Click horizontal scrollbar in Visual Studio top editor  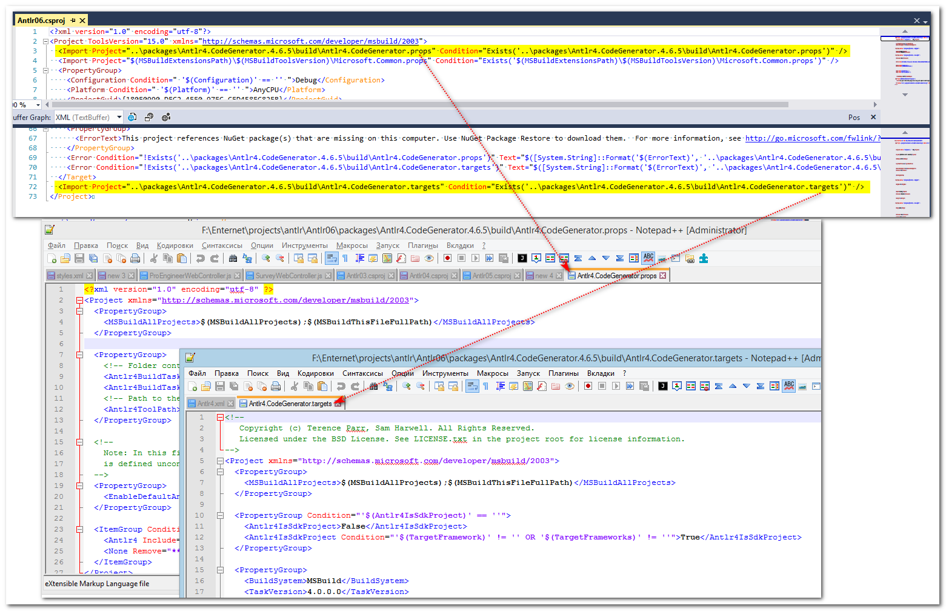click(x=419, y=105)
